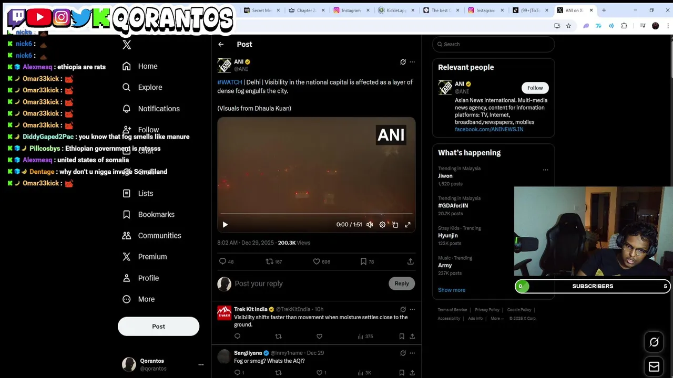Share the Trek Kit India reply
The width and height of the screenshot is (673, 378).
[x=412, y=337]
